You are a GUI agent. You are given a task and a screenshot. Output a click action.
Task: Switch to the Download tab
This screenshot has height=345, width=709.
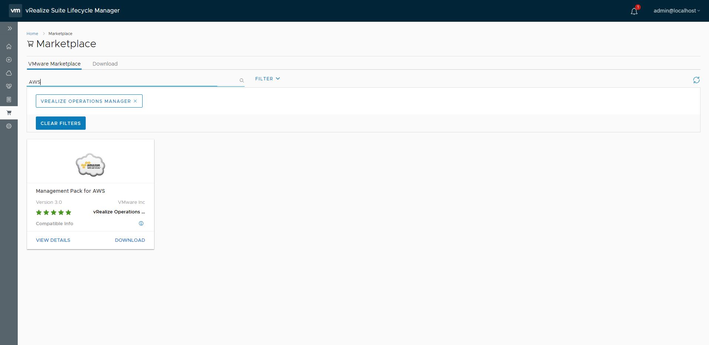[105, 64]
